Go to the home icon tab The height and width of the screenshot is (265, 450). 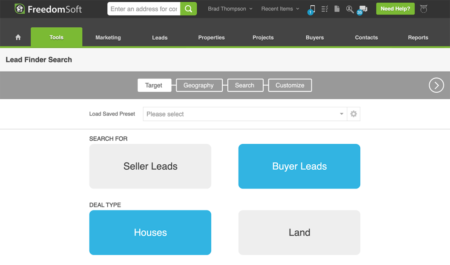[18, 37]
